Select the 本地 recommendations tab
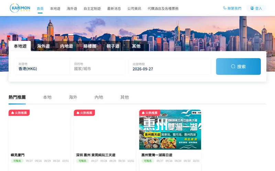The image size is (275, 171). pos(47,97)
